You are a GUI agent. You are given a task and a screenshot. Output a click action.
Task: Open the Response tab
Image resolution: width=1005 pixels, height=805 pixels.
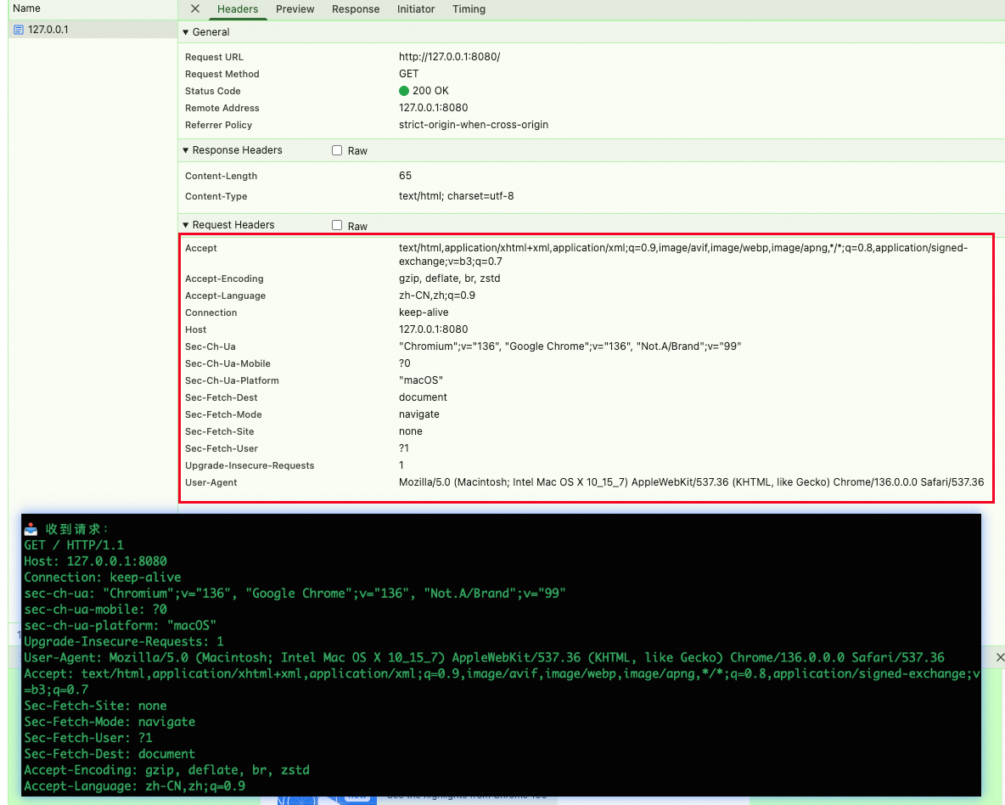pyautogui.click(x=356, y=9)
